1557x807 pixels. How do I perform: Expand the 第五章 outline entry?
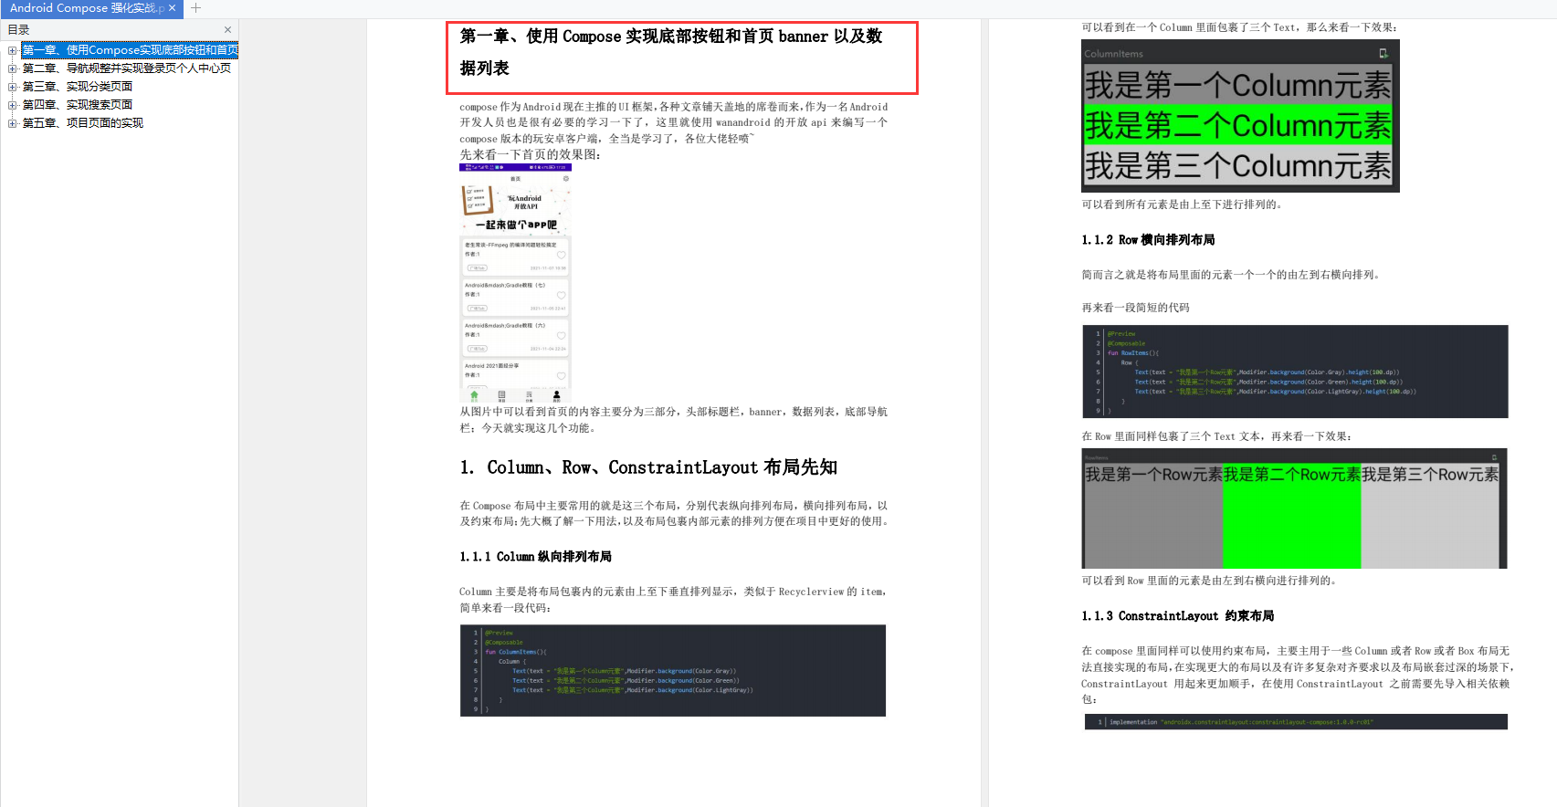pyautogui.click(x=13, y=123)
